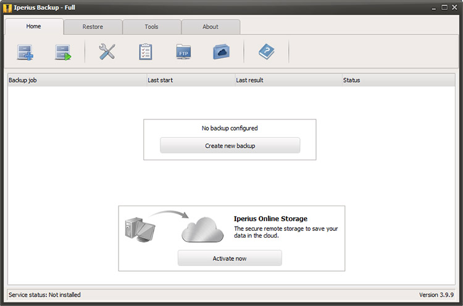The height and width of the screenshot is (306, 463).
Task: Open the cloud storage folder icon
Action: pyautogui.click(x=221, y=52)
